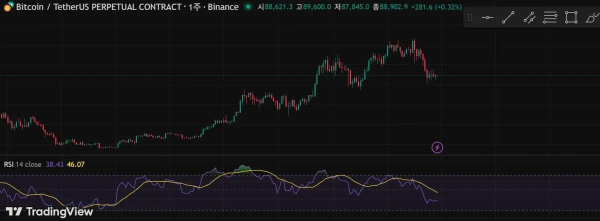Open the purple lightning bolt icon
The image size is (600, 221).
click(437, 147)
